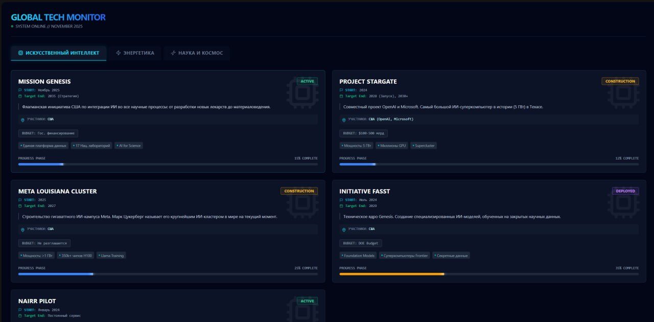The image size is (654, 322).
Task: Switch to the Энергетика tab
Action: 135,53
